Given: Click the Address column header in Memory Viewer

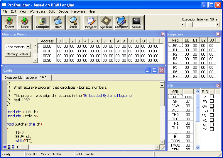Looking at the screenshot, I should click(47, 41).
